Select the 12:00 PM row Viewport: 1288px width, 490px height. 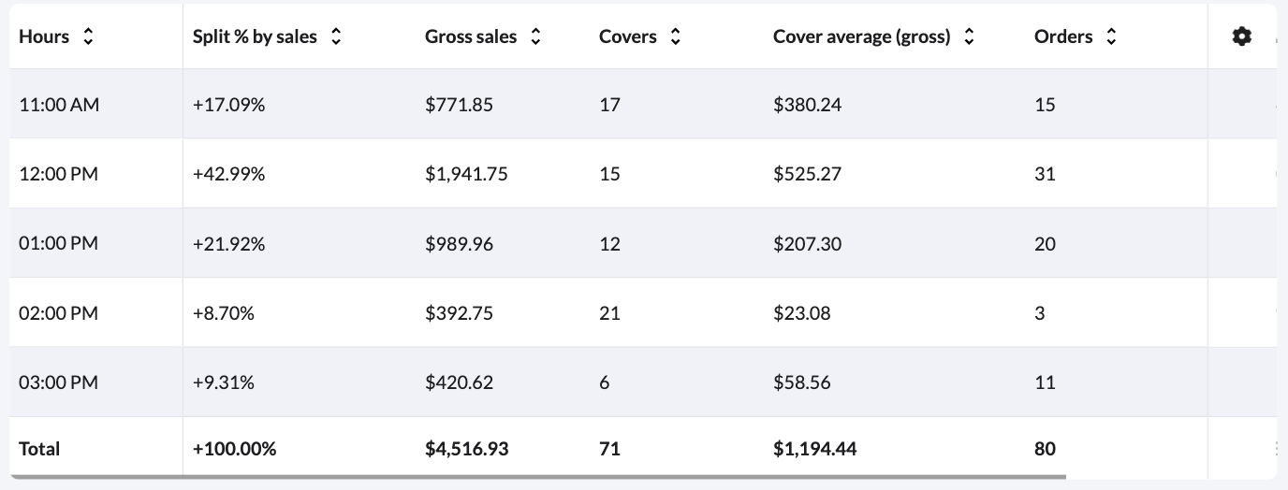(59, 174)
